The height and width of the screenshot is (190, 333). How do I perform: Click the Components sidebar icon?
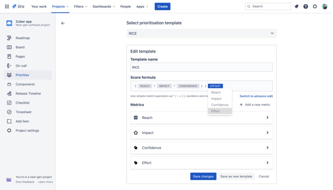tap(9, 84)
